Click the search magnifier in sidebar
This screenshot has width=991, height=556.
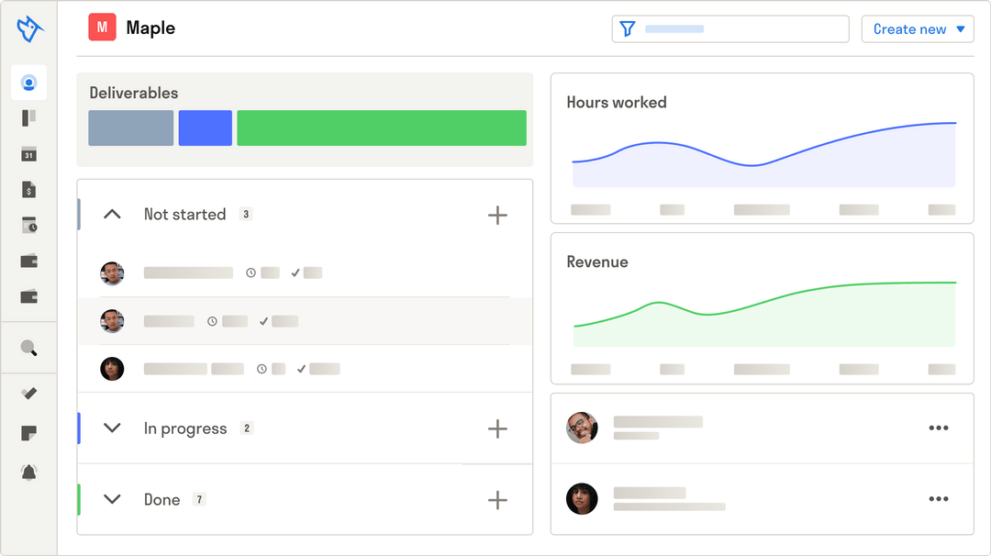(x=29, y=348)
